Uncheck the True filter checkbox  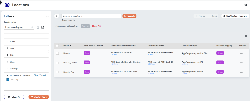point(8,80)
